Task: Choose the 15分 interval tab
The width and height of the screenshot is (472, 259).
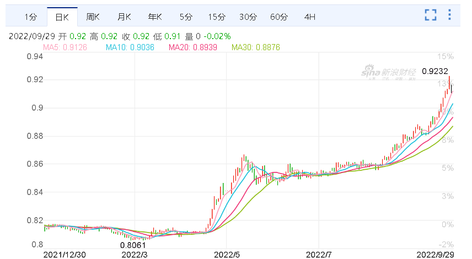Action: tap(217, 17)
